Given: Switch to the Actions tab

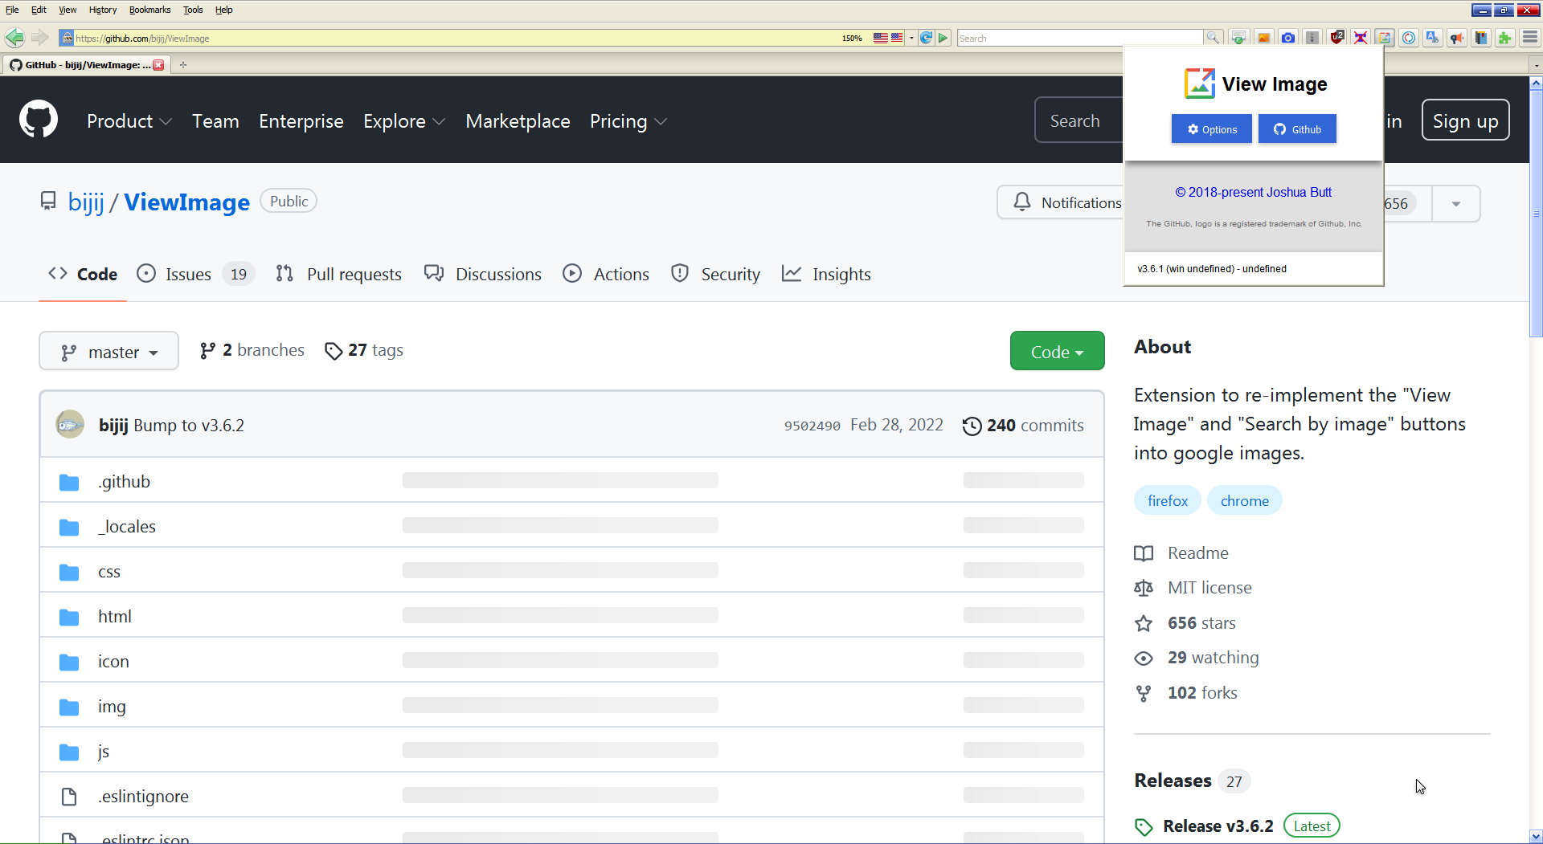Looking at the screenshot, I should pyautogui.click(x=606, y=274).
